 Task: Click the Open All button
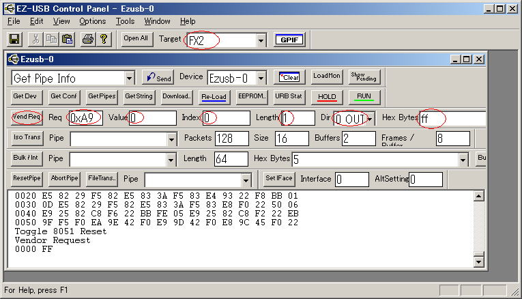click(136, 39)
